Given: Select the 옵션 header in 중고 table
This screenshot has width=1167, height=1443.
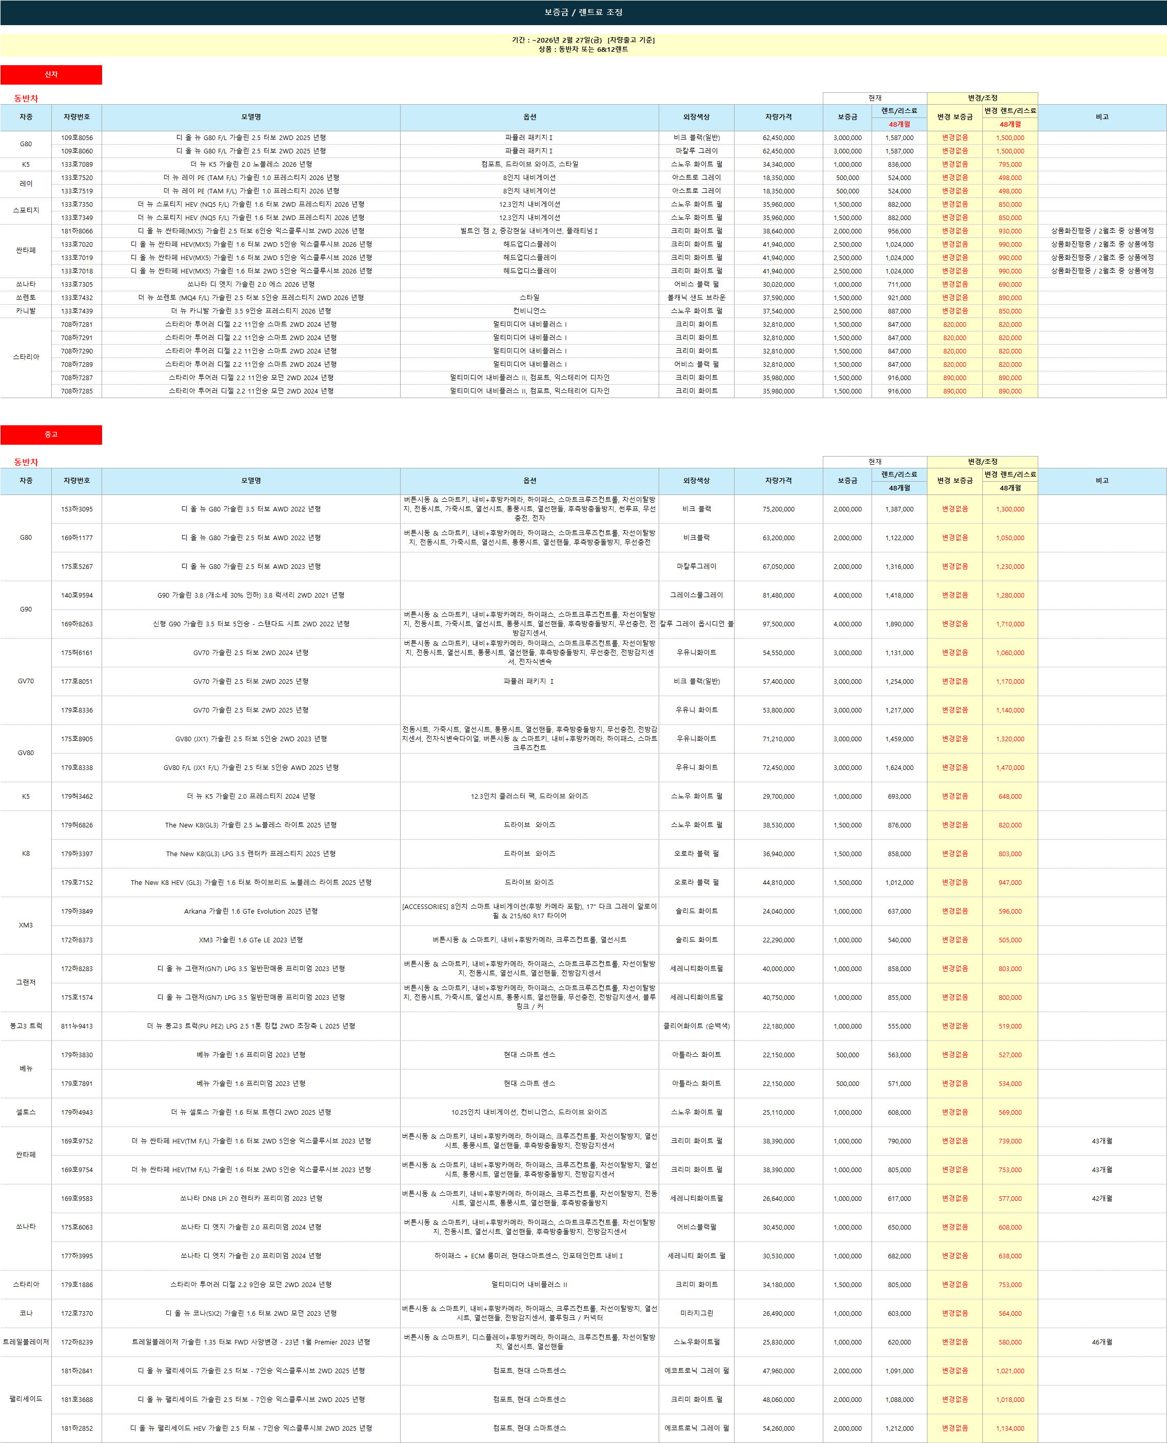Looking at the screenshot, I should pos(529,481).
